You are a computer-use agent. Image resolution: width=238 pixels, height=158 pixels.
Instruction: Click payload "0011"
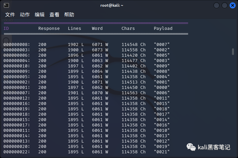pyautogui.click(x=162, y=98)
